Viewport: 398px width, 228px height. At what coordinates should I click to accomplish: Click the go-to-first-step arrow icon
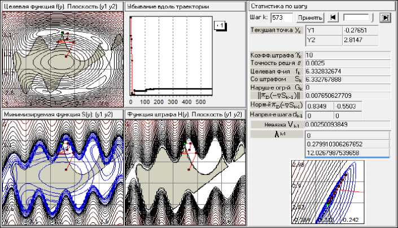pos(333,17)
